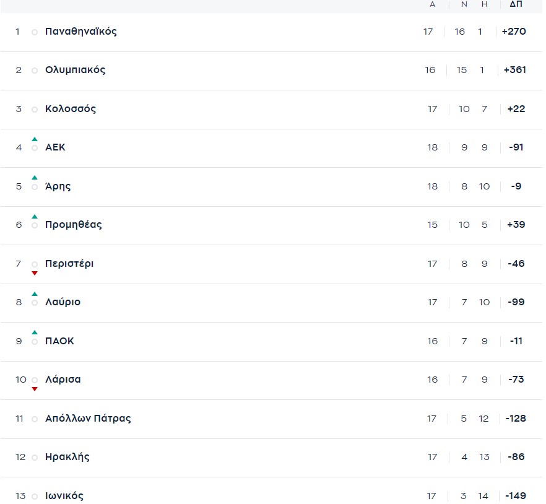Click Ολυμπιακός point difference +361
Image resolution: width=546 pixels, height=504 pixels.
515,70
